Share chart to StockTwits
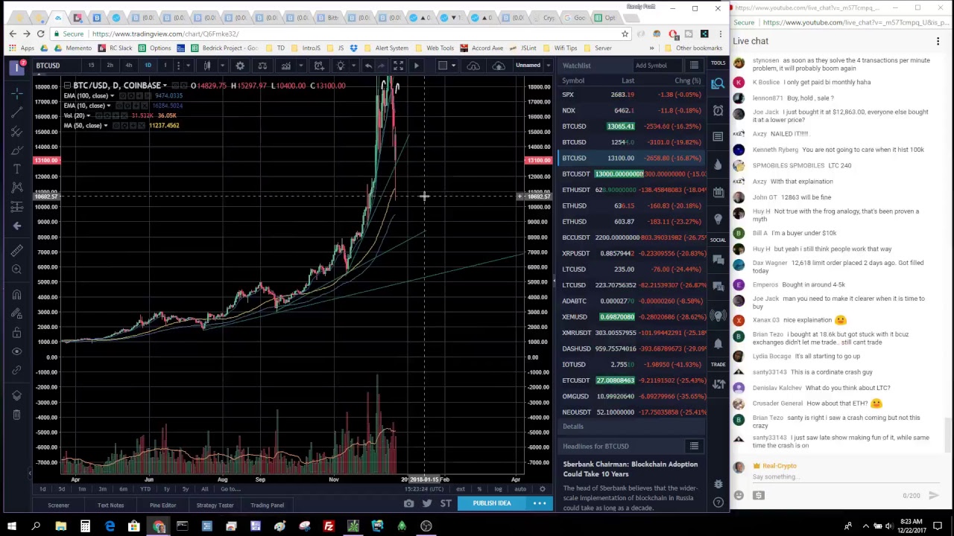Image resolution: width=954 pixels, height=536 pixels. [x=446, y=504]
